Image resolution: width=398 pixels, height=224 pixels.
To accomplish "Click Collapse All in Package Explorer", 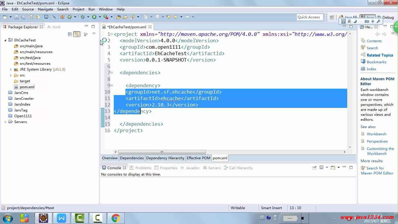I will pos(70,34).
